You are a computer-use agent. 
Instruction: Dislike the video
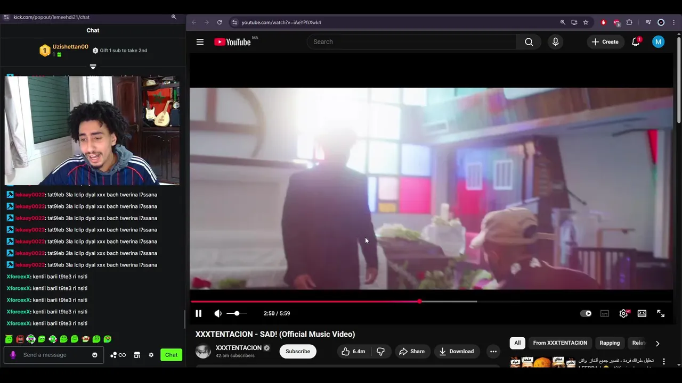[x=380, y=351]
